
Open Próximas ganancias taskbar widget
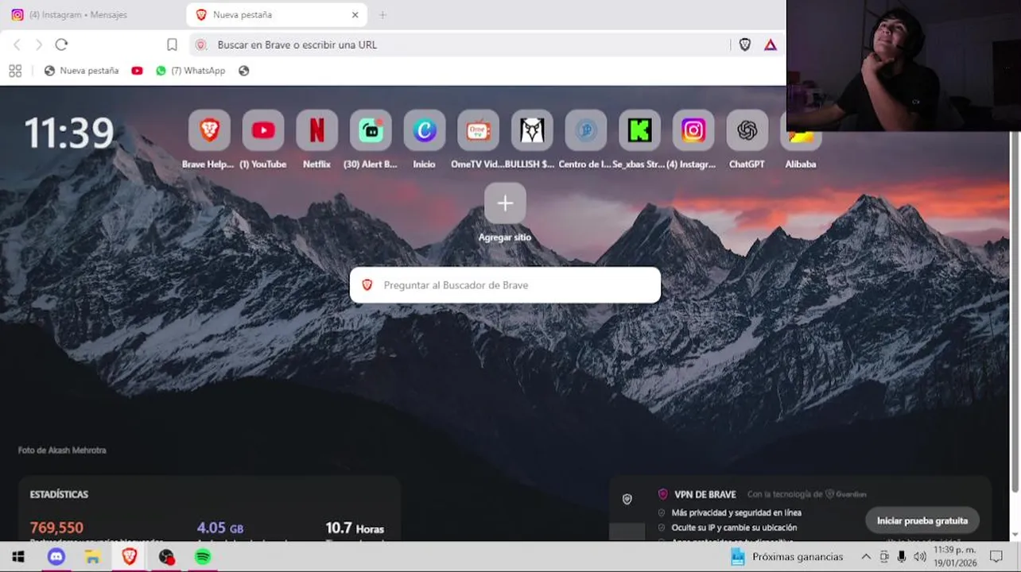click(786, 557)
